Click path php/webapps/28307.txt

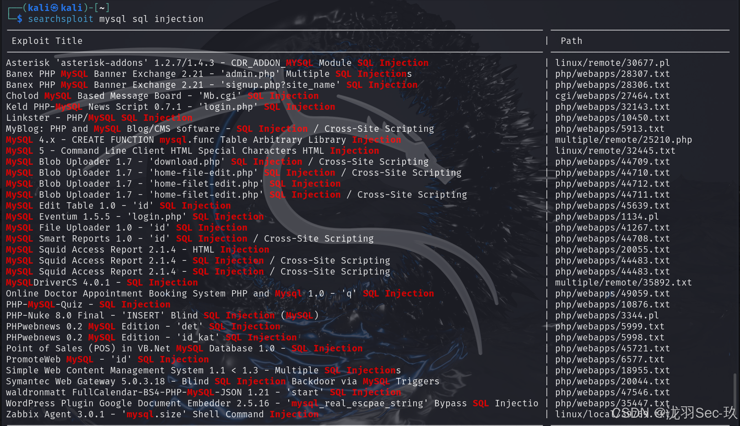click(x=612, y=74)
